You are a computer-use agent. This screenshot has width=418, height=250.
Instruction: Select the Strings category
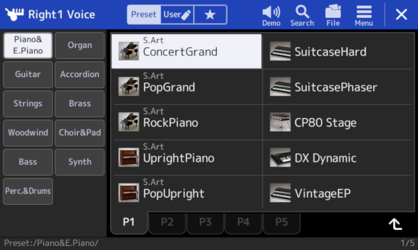(x=28, y=103)
